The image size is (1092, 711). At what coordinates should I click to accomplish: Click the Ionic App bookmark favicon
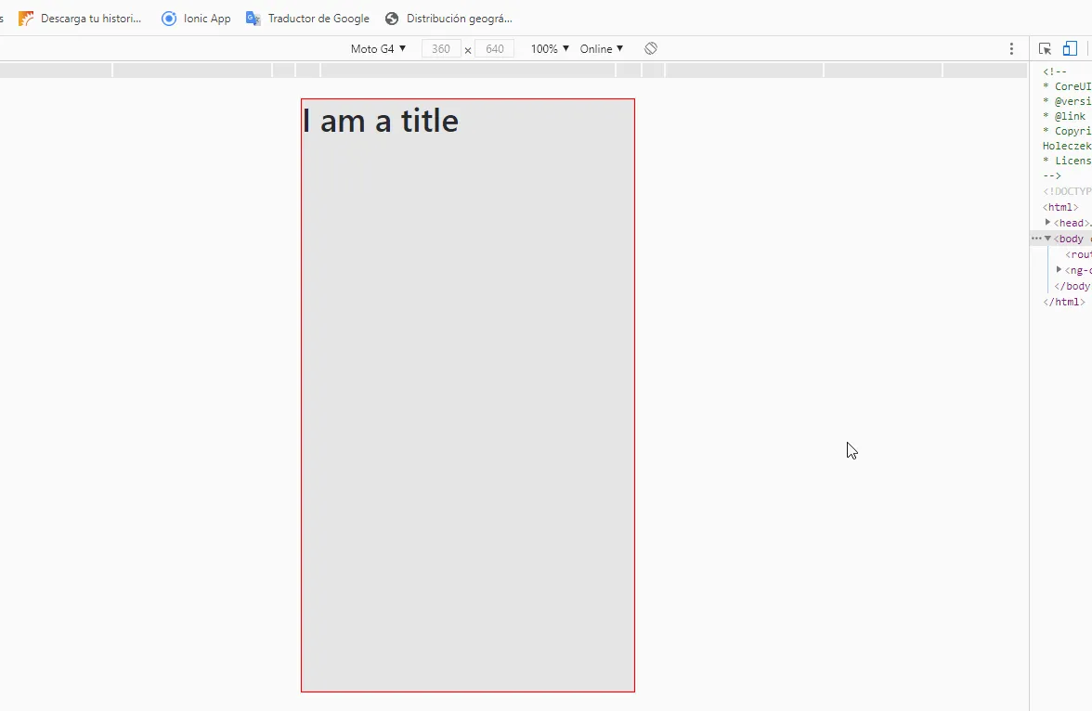point(169,19)
